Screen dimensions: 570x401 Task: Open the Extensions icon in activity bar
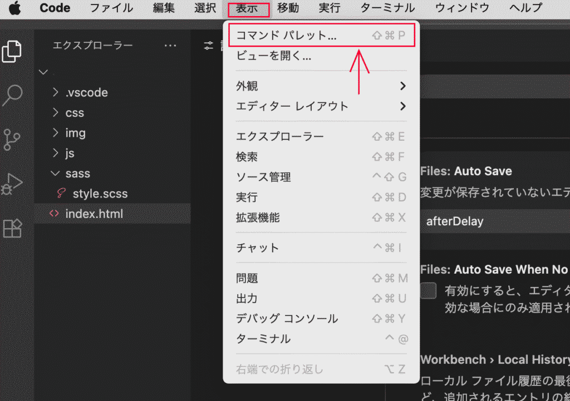[x=12, y=228]
